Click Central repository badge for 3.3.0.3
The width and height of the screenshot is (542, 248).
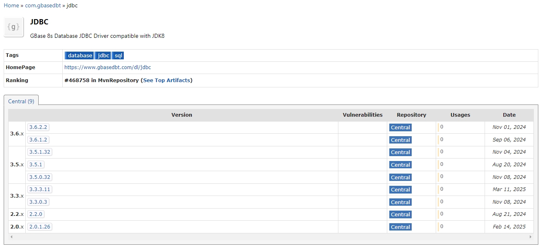400,202
